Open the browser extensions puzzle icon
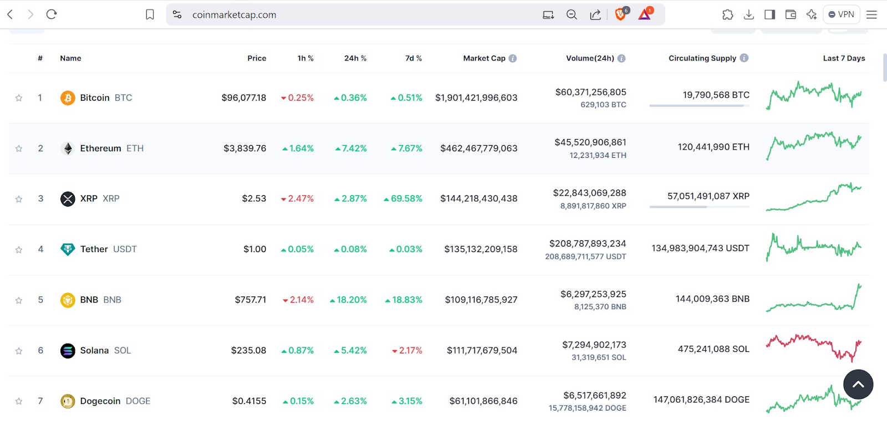 [728, 15]
